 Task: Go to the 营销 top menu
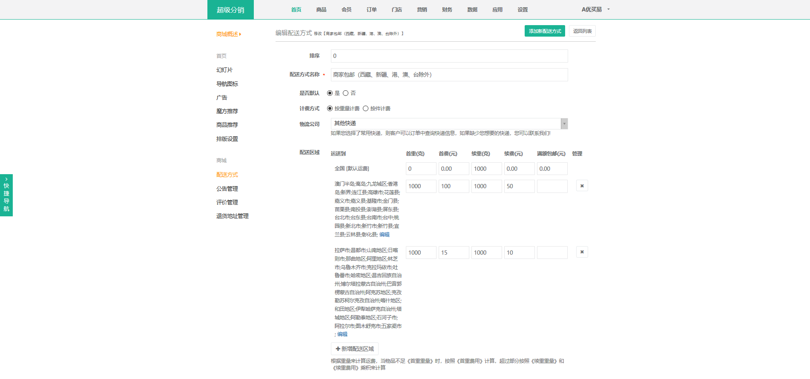[x=422, y=10]
